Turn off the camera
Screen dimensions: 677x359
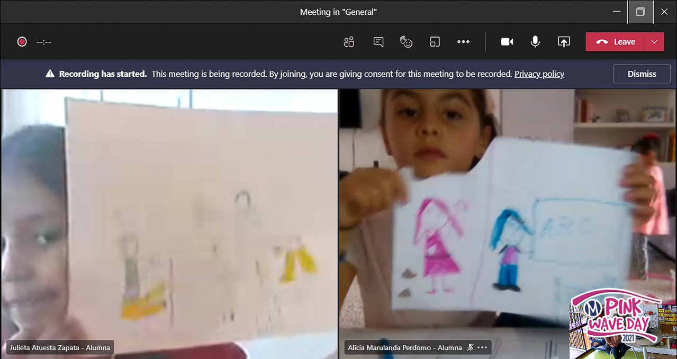[507, 42]
